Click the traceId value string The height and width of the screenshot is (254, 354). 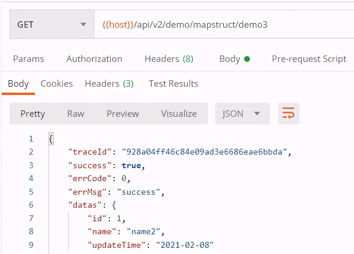[204, 152]
